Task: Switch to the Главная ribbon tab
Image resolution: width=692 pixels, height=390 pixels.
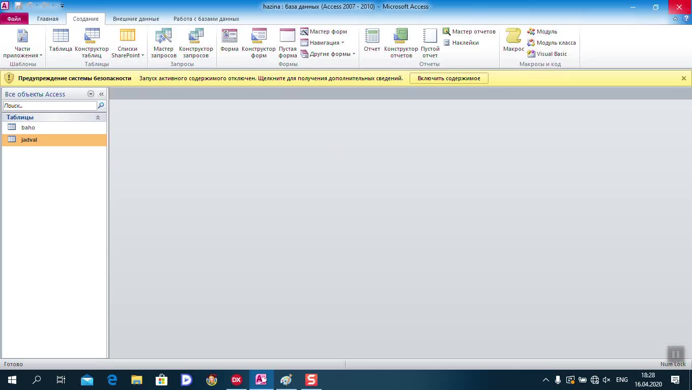Action: (48, 19)
